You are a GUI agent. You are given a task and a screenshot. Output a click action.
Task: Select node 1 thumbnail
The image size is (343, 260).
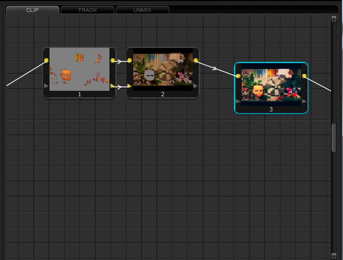pyautogui.click(x=79, y=69)
